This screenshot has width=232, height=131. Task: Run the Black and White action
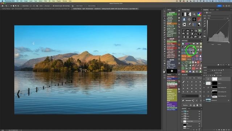[172, 84]
